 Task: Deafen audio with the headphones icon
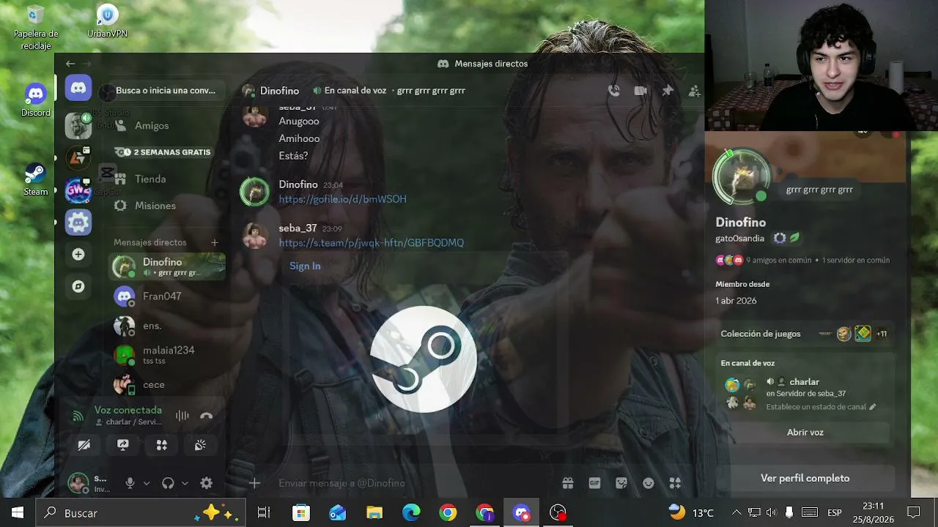[x=168, y=483]
